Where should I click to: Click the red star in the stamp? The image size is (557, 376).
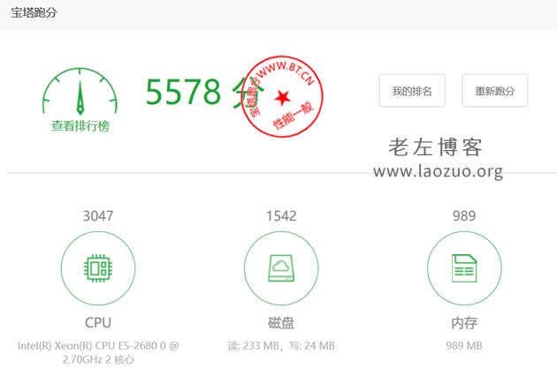(x=282, y=96)
